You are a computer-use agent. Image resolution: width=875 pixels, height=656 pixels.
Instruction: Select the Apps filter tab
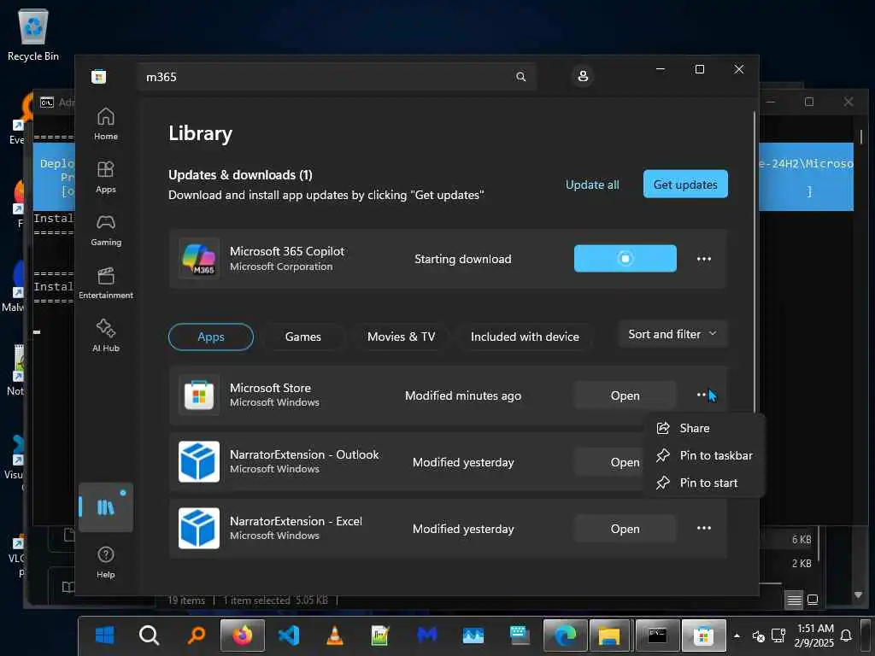point(211,337)
